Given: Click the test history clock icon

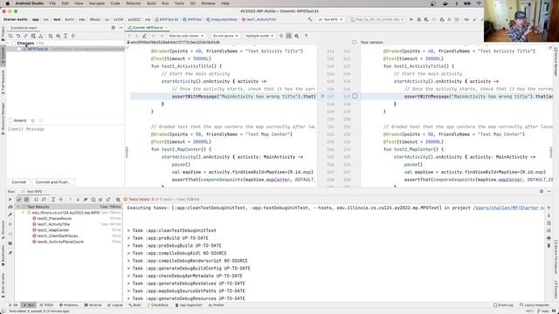Looking at the screenshot, I should pos(93,200).
